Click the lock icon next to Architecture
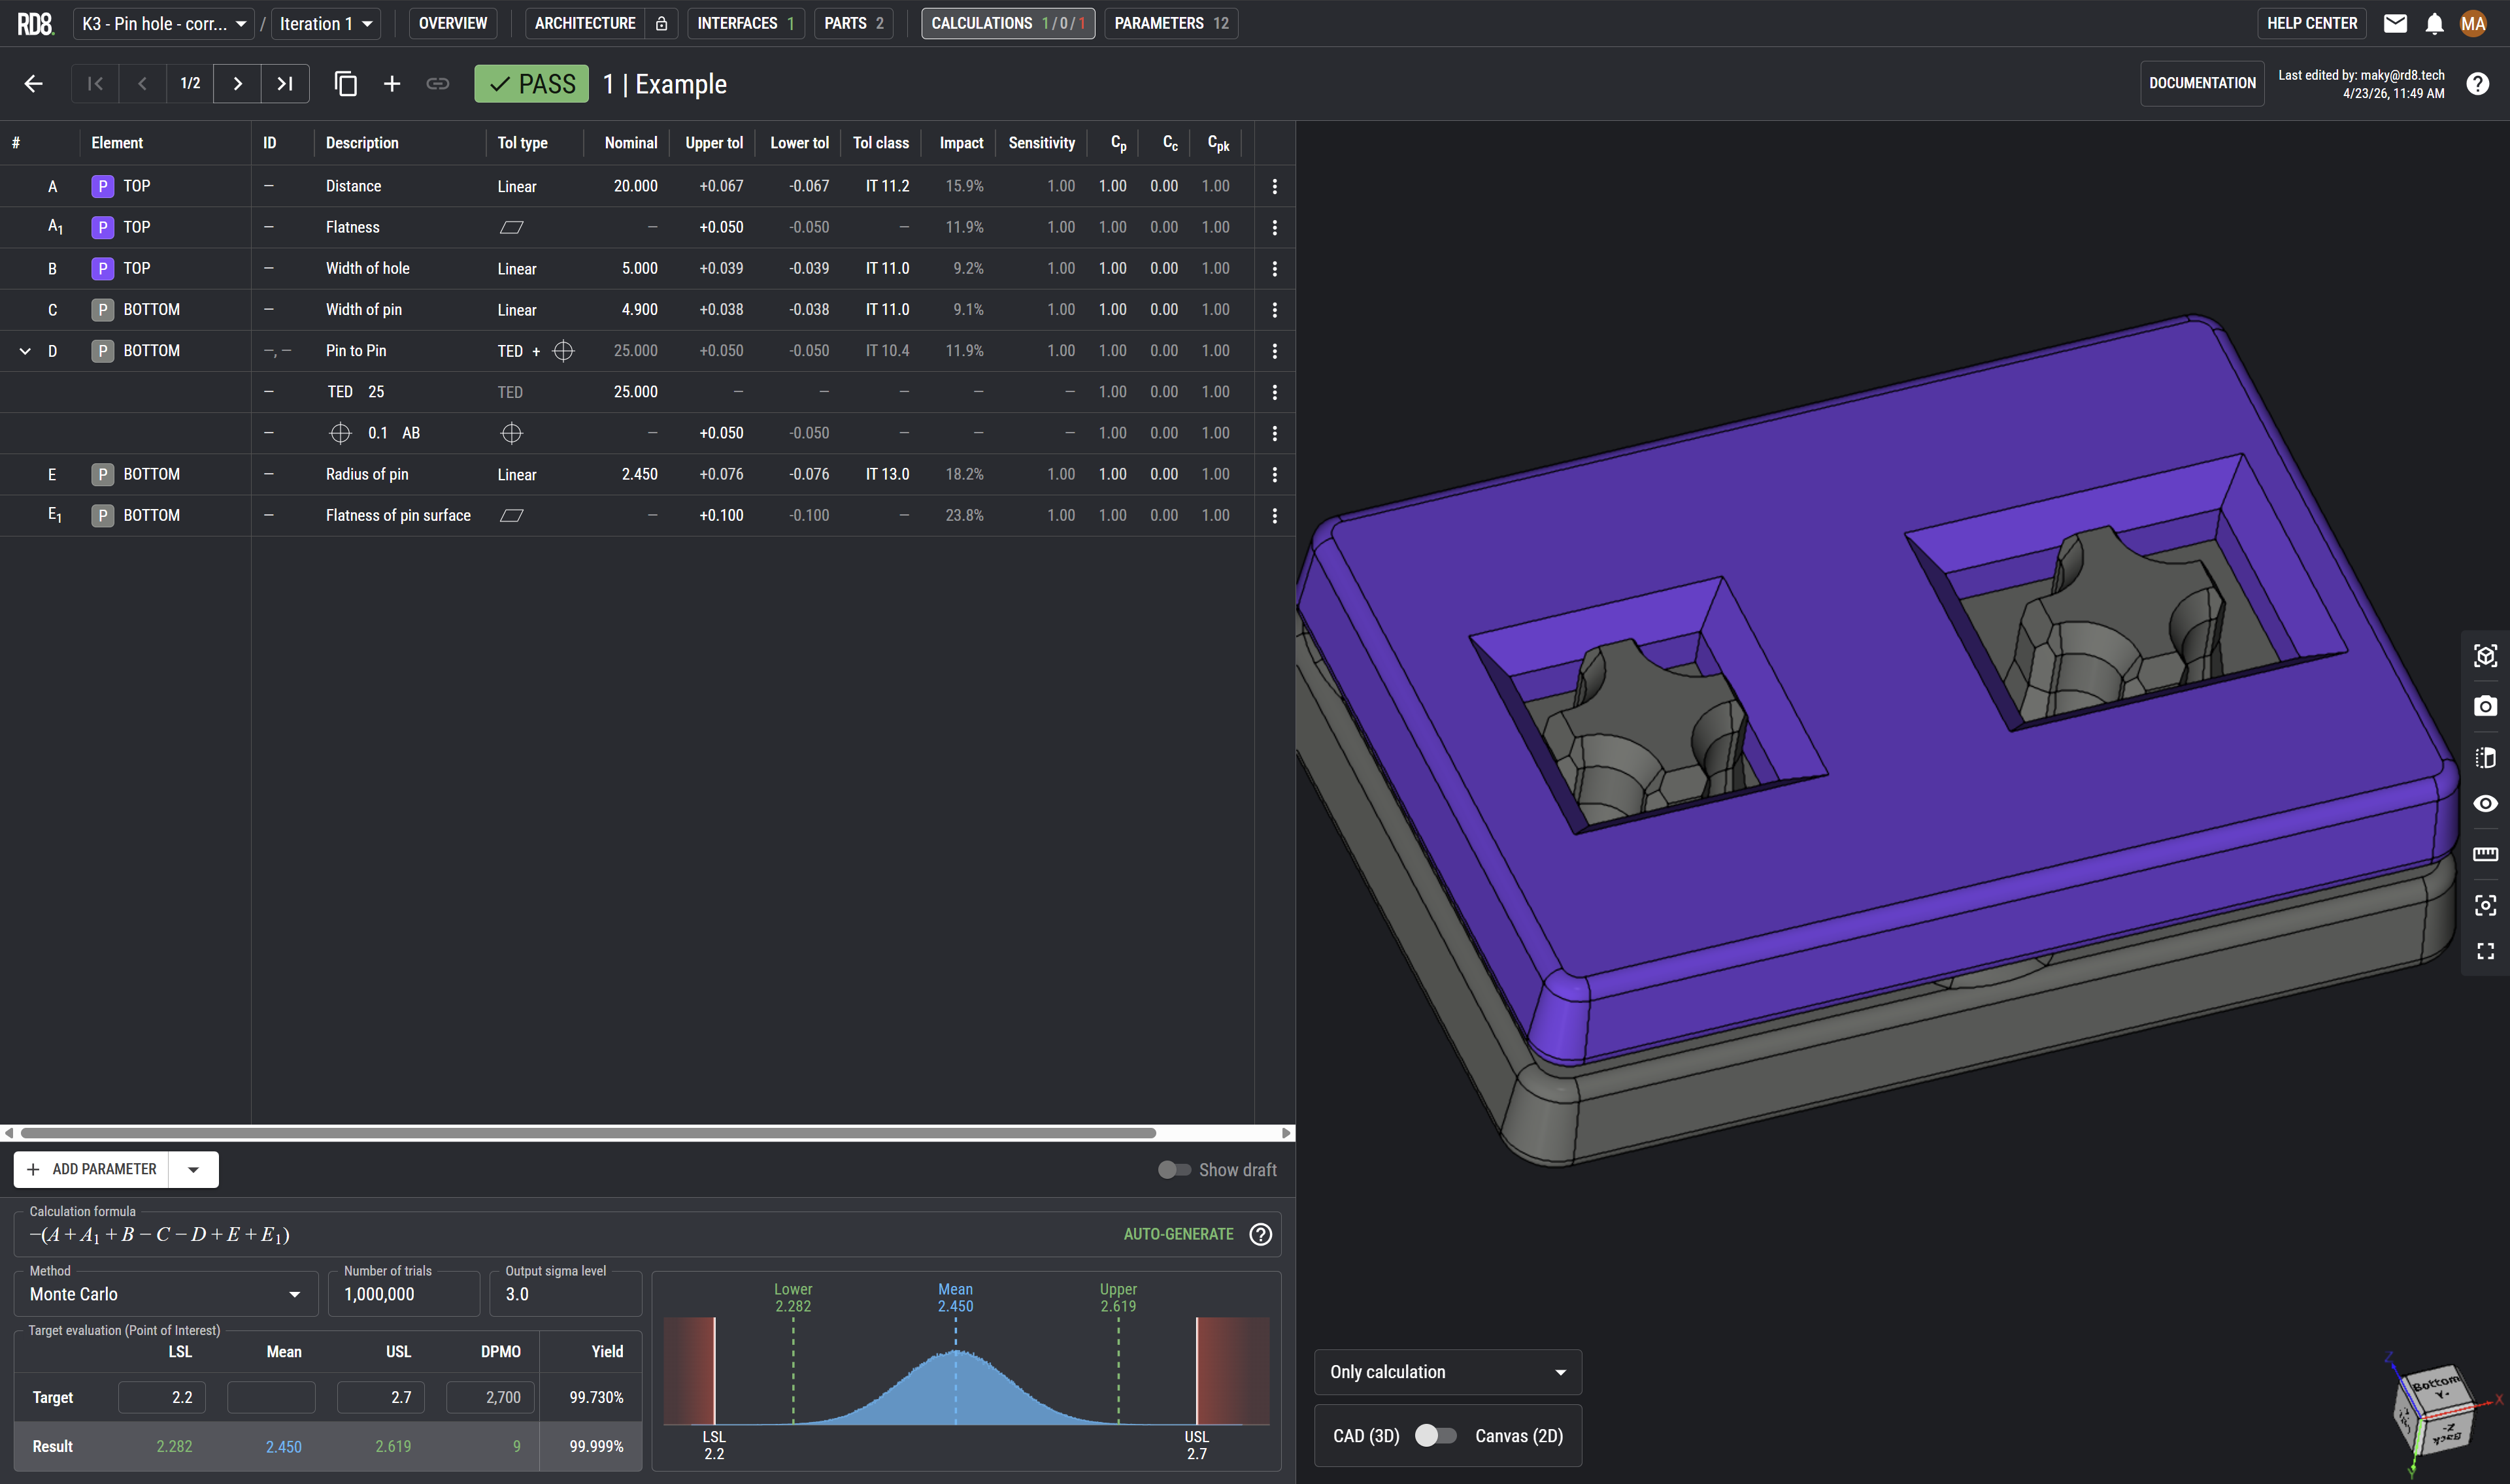The image size is (2510, 1484). tap(661, 23)
